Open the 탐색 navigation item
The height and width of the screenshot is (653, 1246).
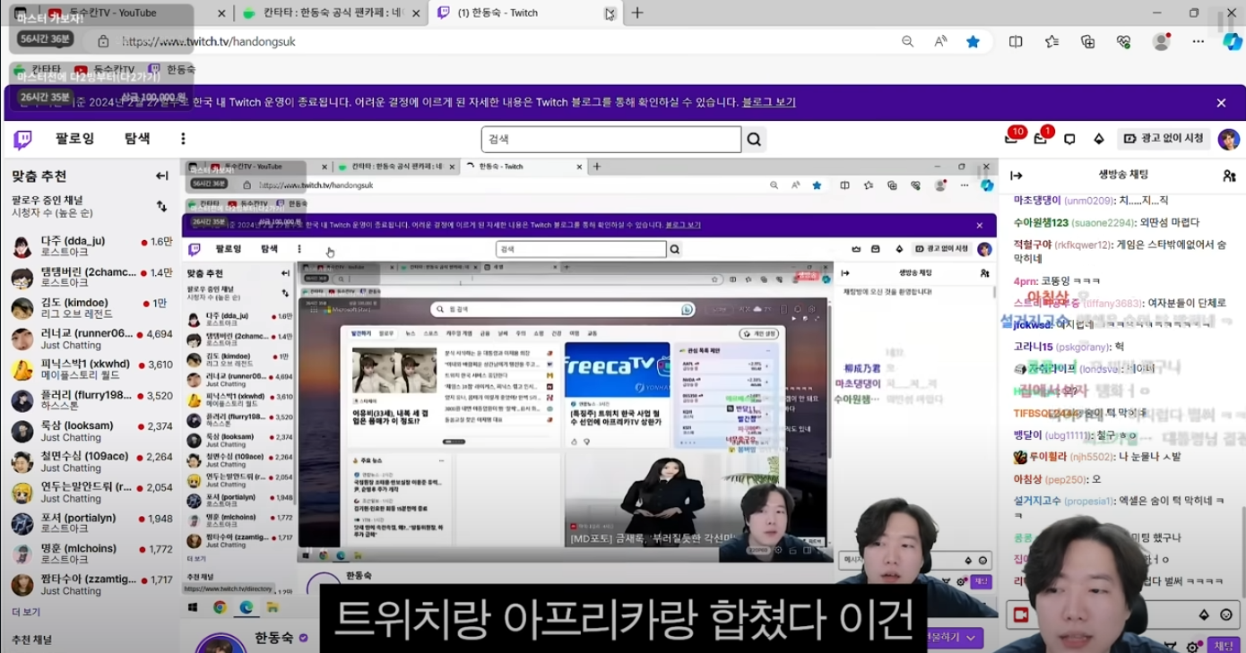[137, 139]
